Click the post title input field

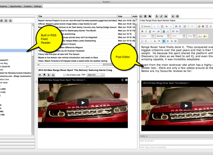click(176, 21)
